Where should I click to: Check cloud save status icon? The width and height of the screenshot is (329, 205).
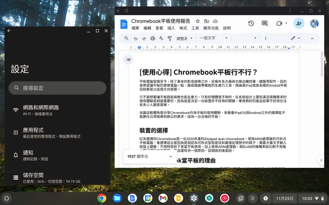coord(215,21)
